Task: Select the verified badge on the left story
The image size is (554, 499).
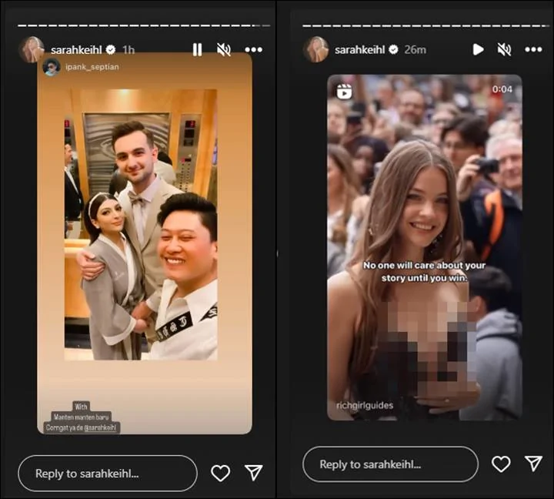Action: [111, 50]
